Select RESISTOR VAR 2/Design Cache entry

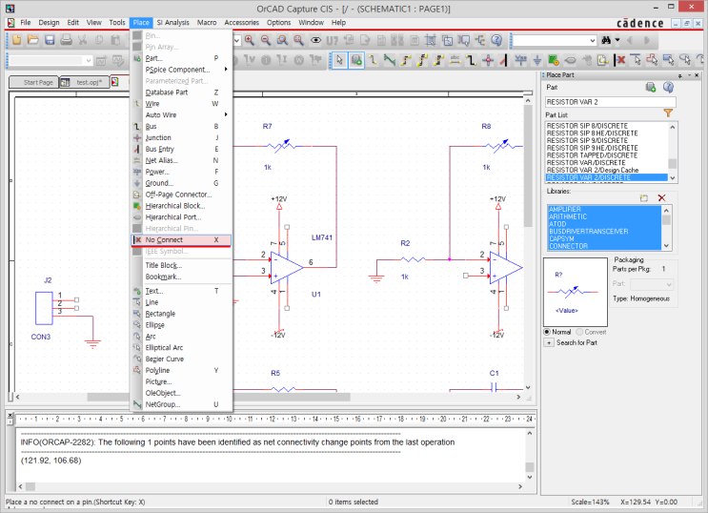click(593, 170)
